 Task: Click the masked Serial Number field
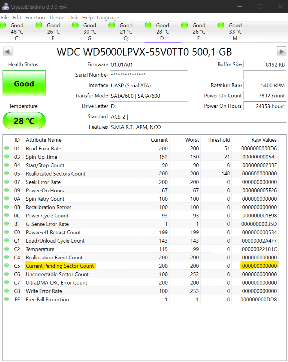[x=148, y=75]
